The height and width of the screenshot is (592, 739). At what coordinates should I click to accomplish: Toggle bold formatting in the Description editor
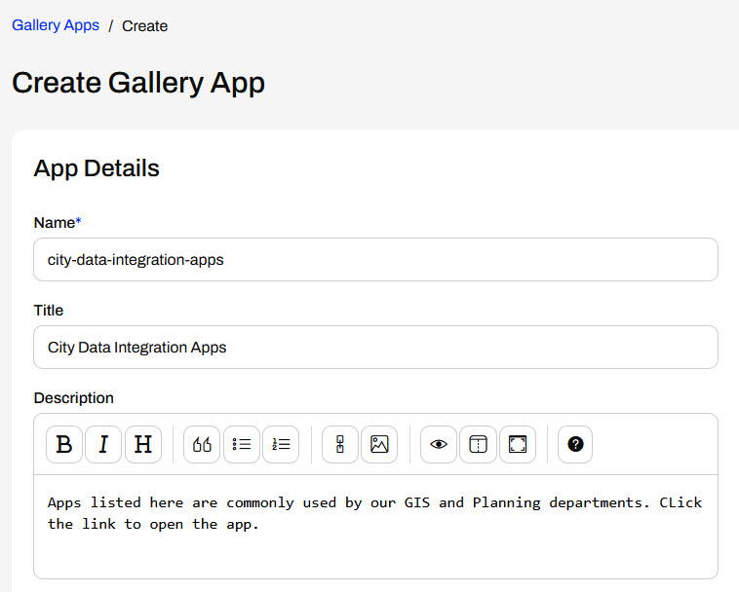point(64,445)
